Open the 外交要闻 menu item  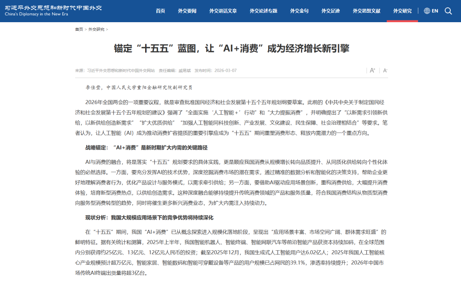coord(187,11)
